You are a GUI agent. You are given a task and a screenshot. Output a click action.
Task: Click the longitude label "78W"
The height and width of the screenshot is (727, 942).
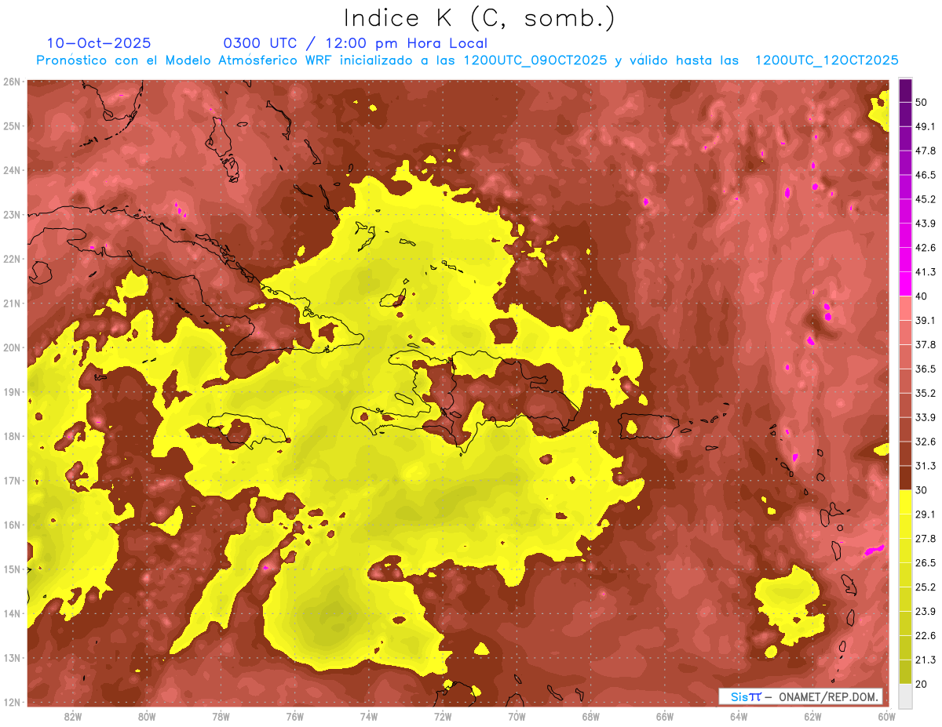pyautogui.click(x=221, y=717)
